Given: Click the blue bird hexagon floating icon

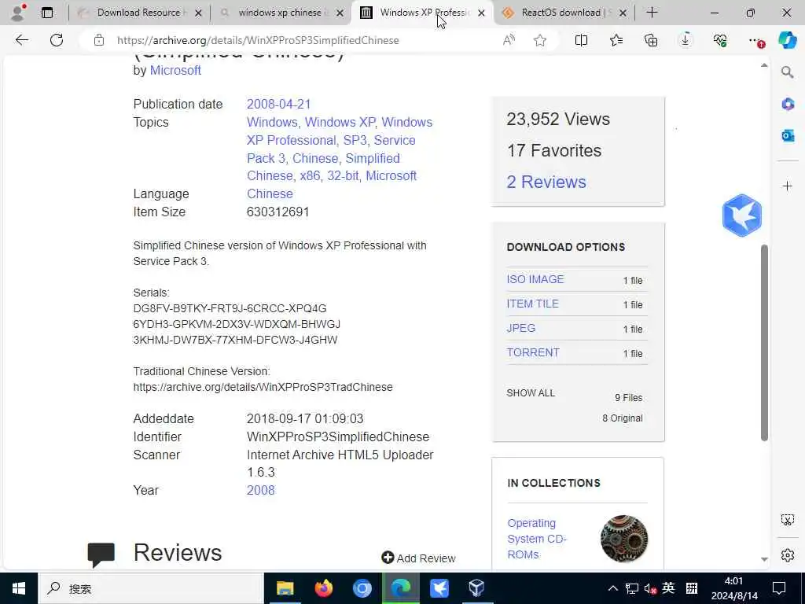Looking at the screenshot, I should (x=742, y=215).
